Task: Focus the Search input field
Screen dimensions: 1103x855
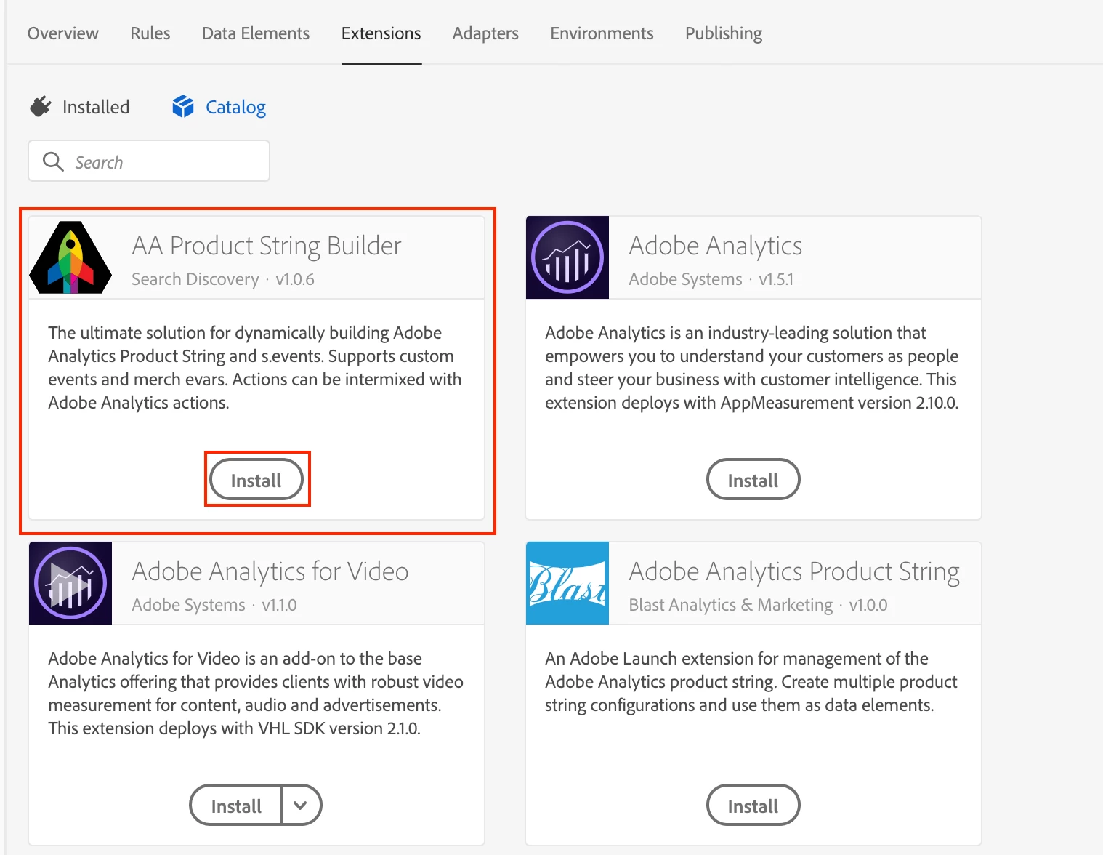Action: tap(149, 161)
